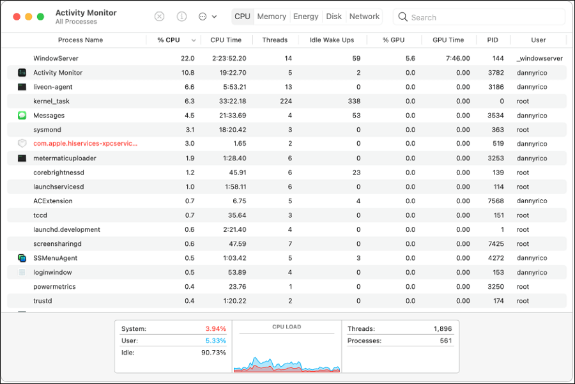Switch to the Network tab
The image size is (575, 384).
click(364, 16)
